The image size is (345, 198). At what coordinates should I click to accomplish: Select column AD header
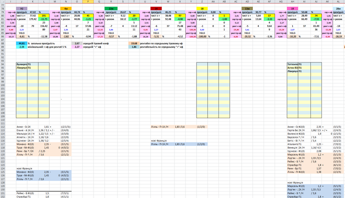pyautogui.click(x=247, y=1)
